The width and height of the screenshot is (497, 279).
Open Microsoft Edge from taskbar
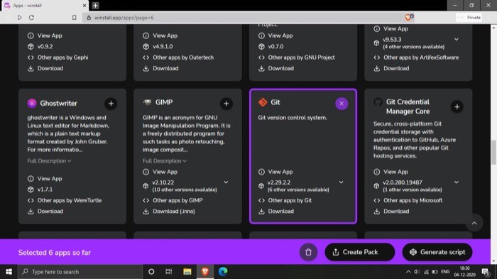(223, 272)
